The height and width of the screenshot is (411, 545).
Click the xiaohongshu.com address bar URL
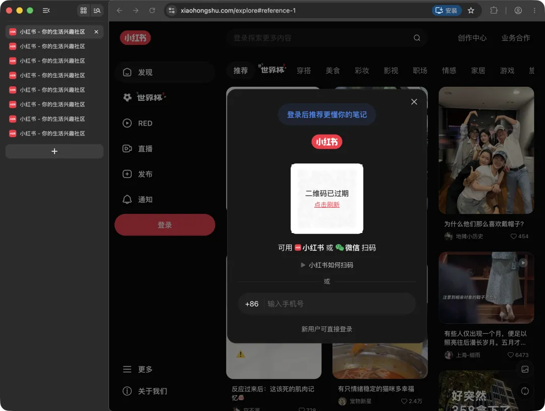click(238, 11)
